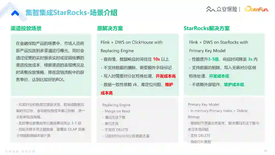
Task: Click the bullet '支持 DELETE'
Action: [x=199, y=136]
